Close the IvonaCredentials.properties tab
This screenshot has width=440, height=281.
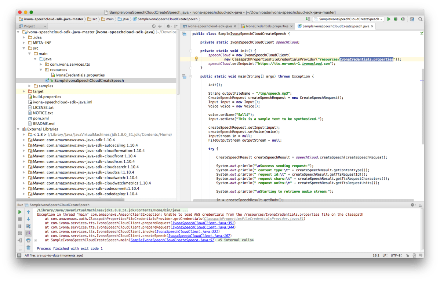pos(291,26)
